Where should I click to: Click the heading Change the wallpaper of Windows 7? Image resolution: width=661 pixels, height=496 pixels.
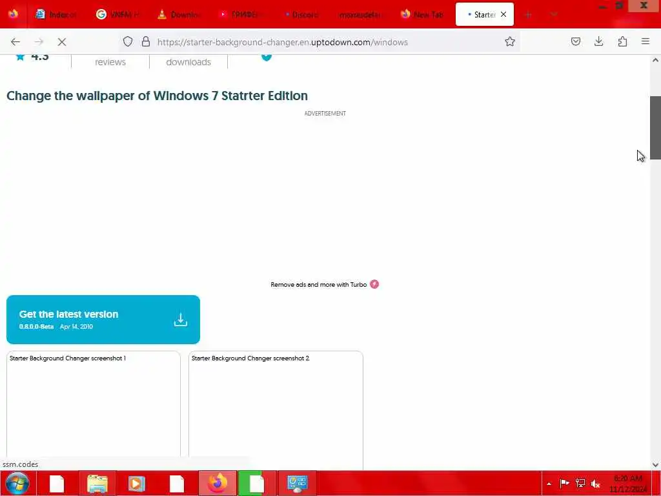[x=157, y=96]
